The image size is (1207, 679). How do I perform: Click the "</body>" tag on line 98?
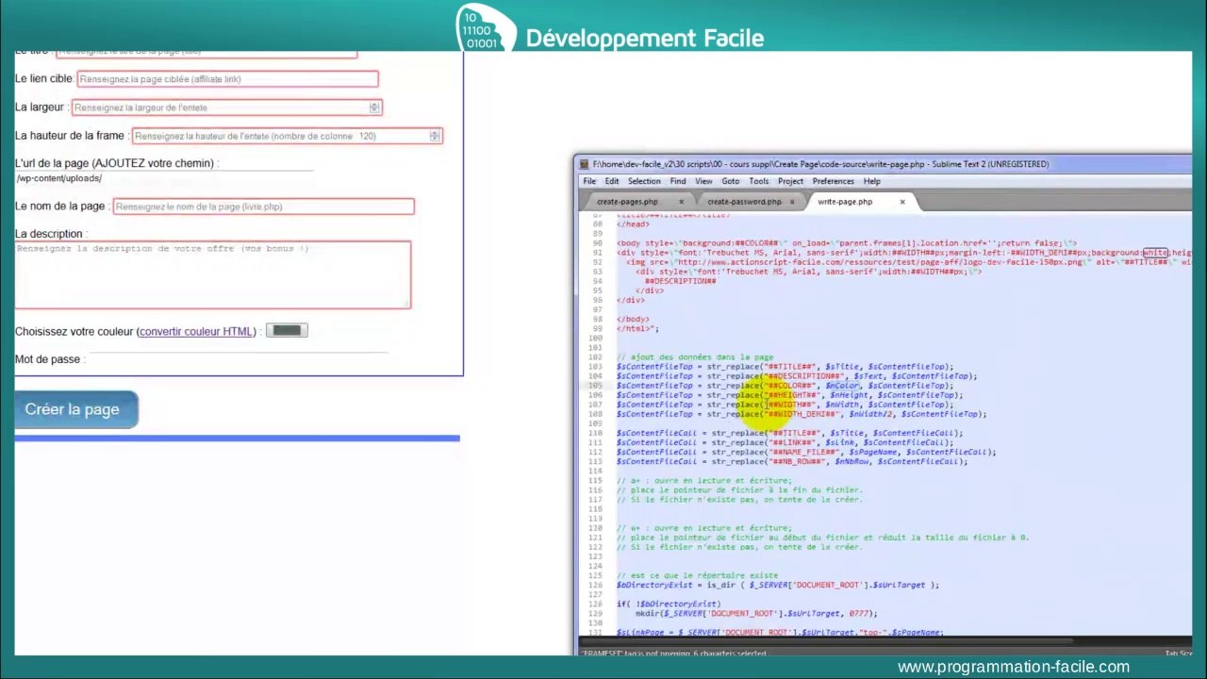point(633,319)
